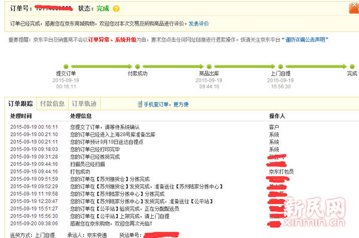The width and height of the screenshot is (359, 238).
Task: Open the 发表评价 review link
Action: point(199,24)
